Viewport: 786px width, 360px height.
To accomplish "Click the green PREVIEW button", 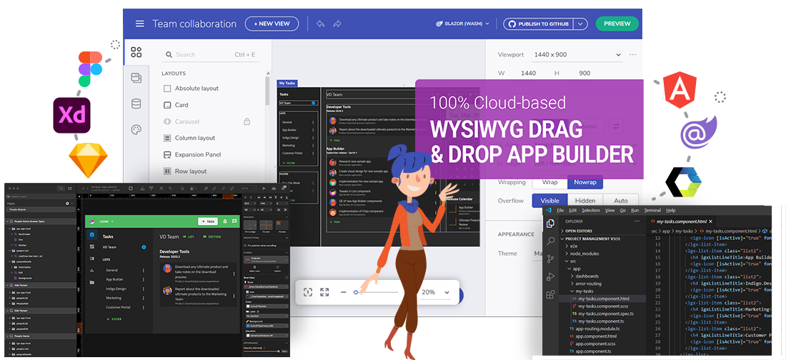I will tap(617, 24).
